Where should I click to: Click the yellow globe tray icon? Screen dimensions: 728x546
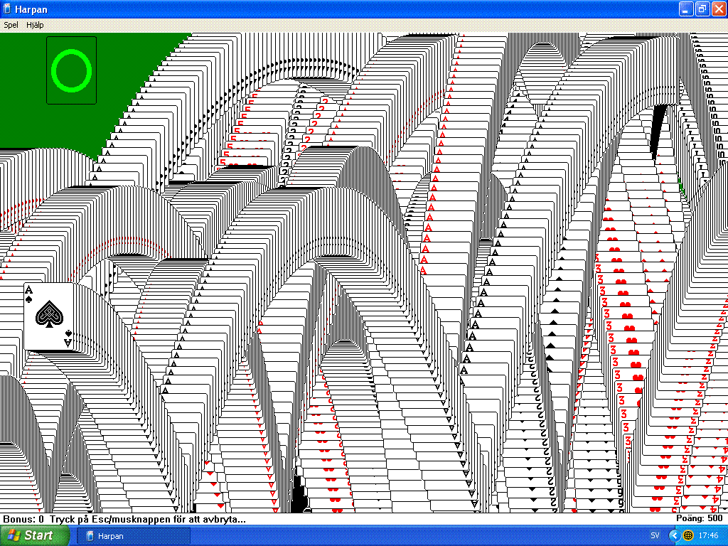(688, 535)
